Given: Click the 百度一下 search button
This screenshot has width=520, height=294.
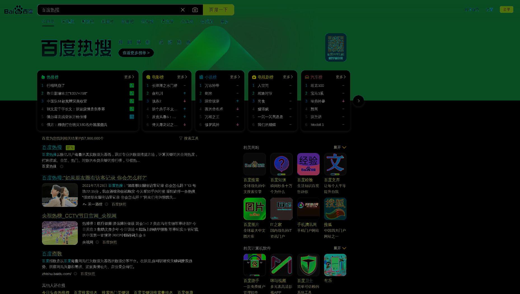Looking at the screenshot, I should click(x=219, y=10).
